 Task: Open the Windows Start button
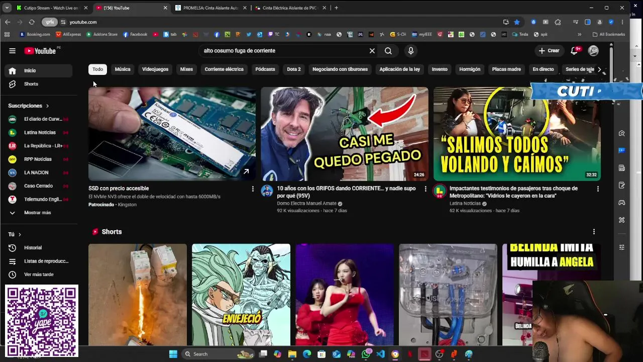click(x=173, y=354)
